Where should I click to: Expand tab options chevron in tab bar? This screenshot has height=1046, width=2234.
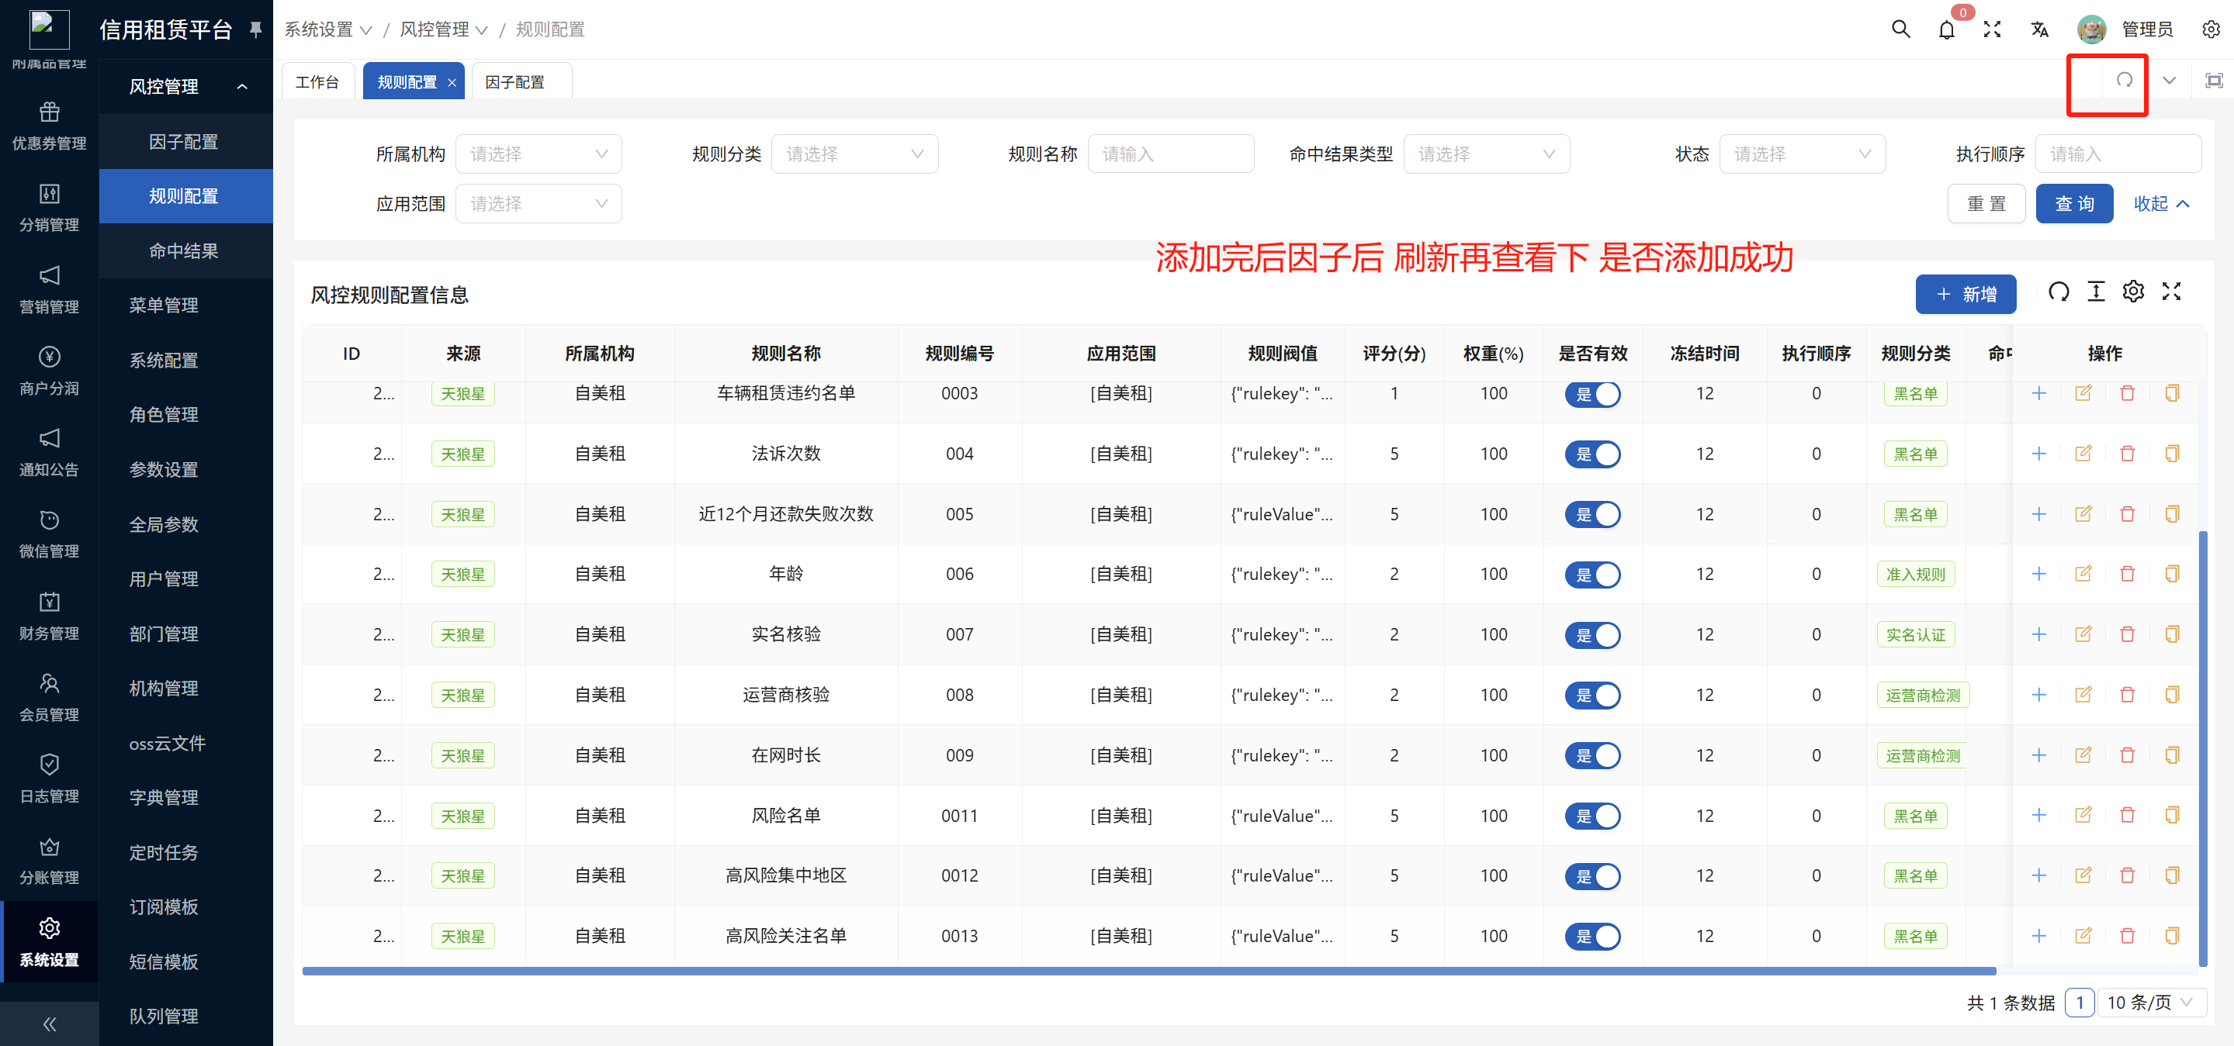pyautogui.click(x=2169, y=81)
